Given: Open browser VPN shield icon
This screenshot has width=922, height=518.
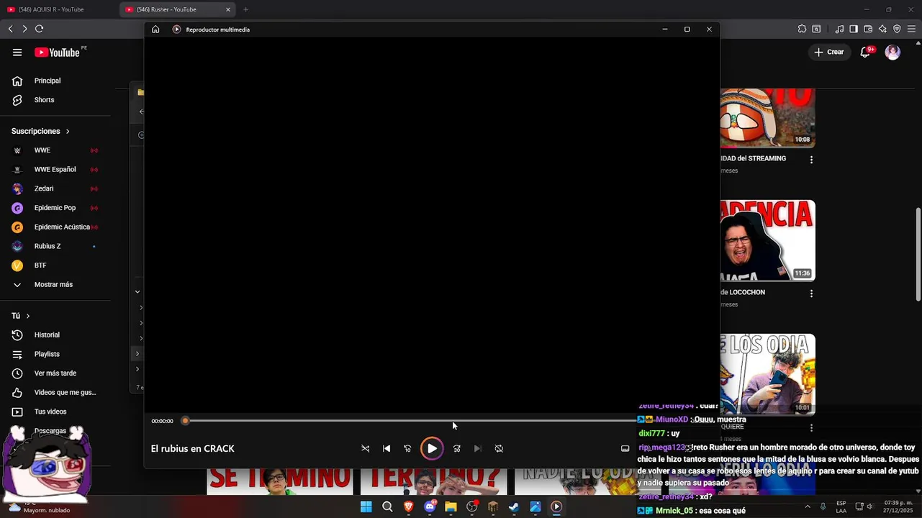Looking at the screenshot, I should click(897, 29).
